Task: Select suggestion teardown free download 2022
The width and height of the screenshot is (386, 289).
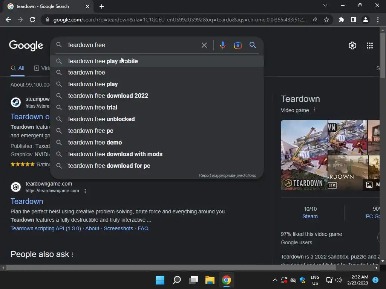Action: (157, 96)
